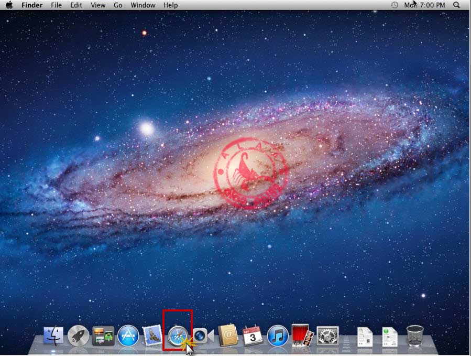Viewport: 471px width, 356px height.
Task: Click the Time Machine menu bar icon
Action: (394, 5)
